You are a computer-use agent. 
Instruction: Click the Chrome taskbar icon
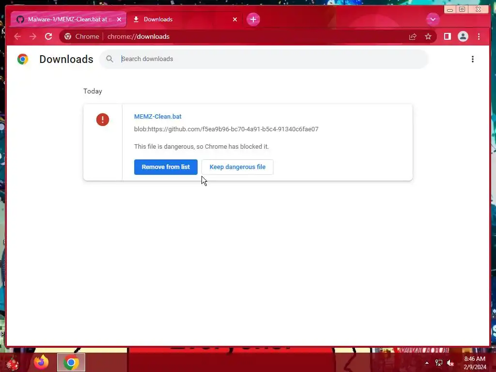click(x=71, y=362)
